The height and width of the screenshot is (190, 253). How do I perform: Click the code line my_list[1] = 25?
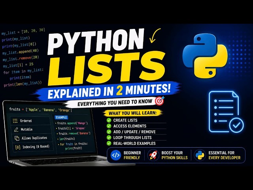(x=18, y=65)
